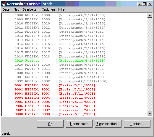This screenshot has height=137, width=154.
Task: Maximize the Dateneditor window
Action: (145, 4)
